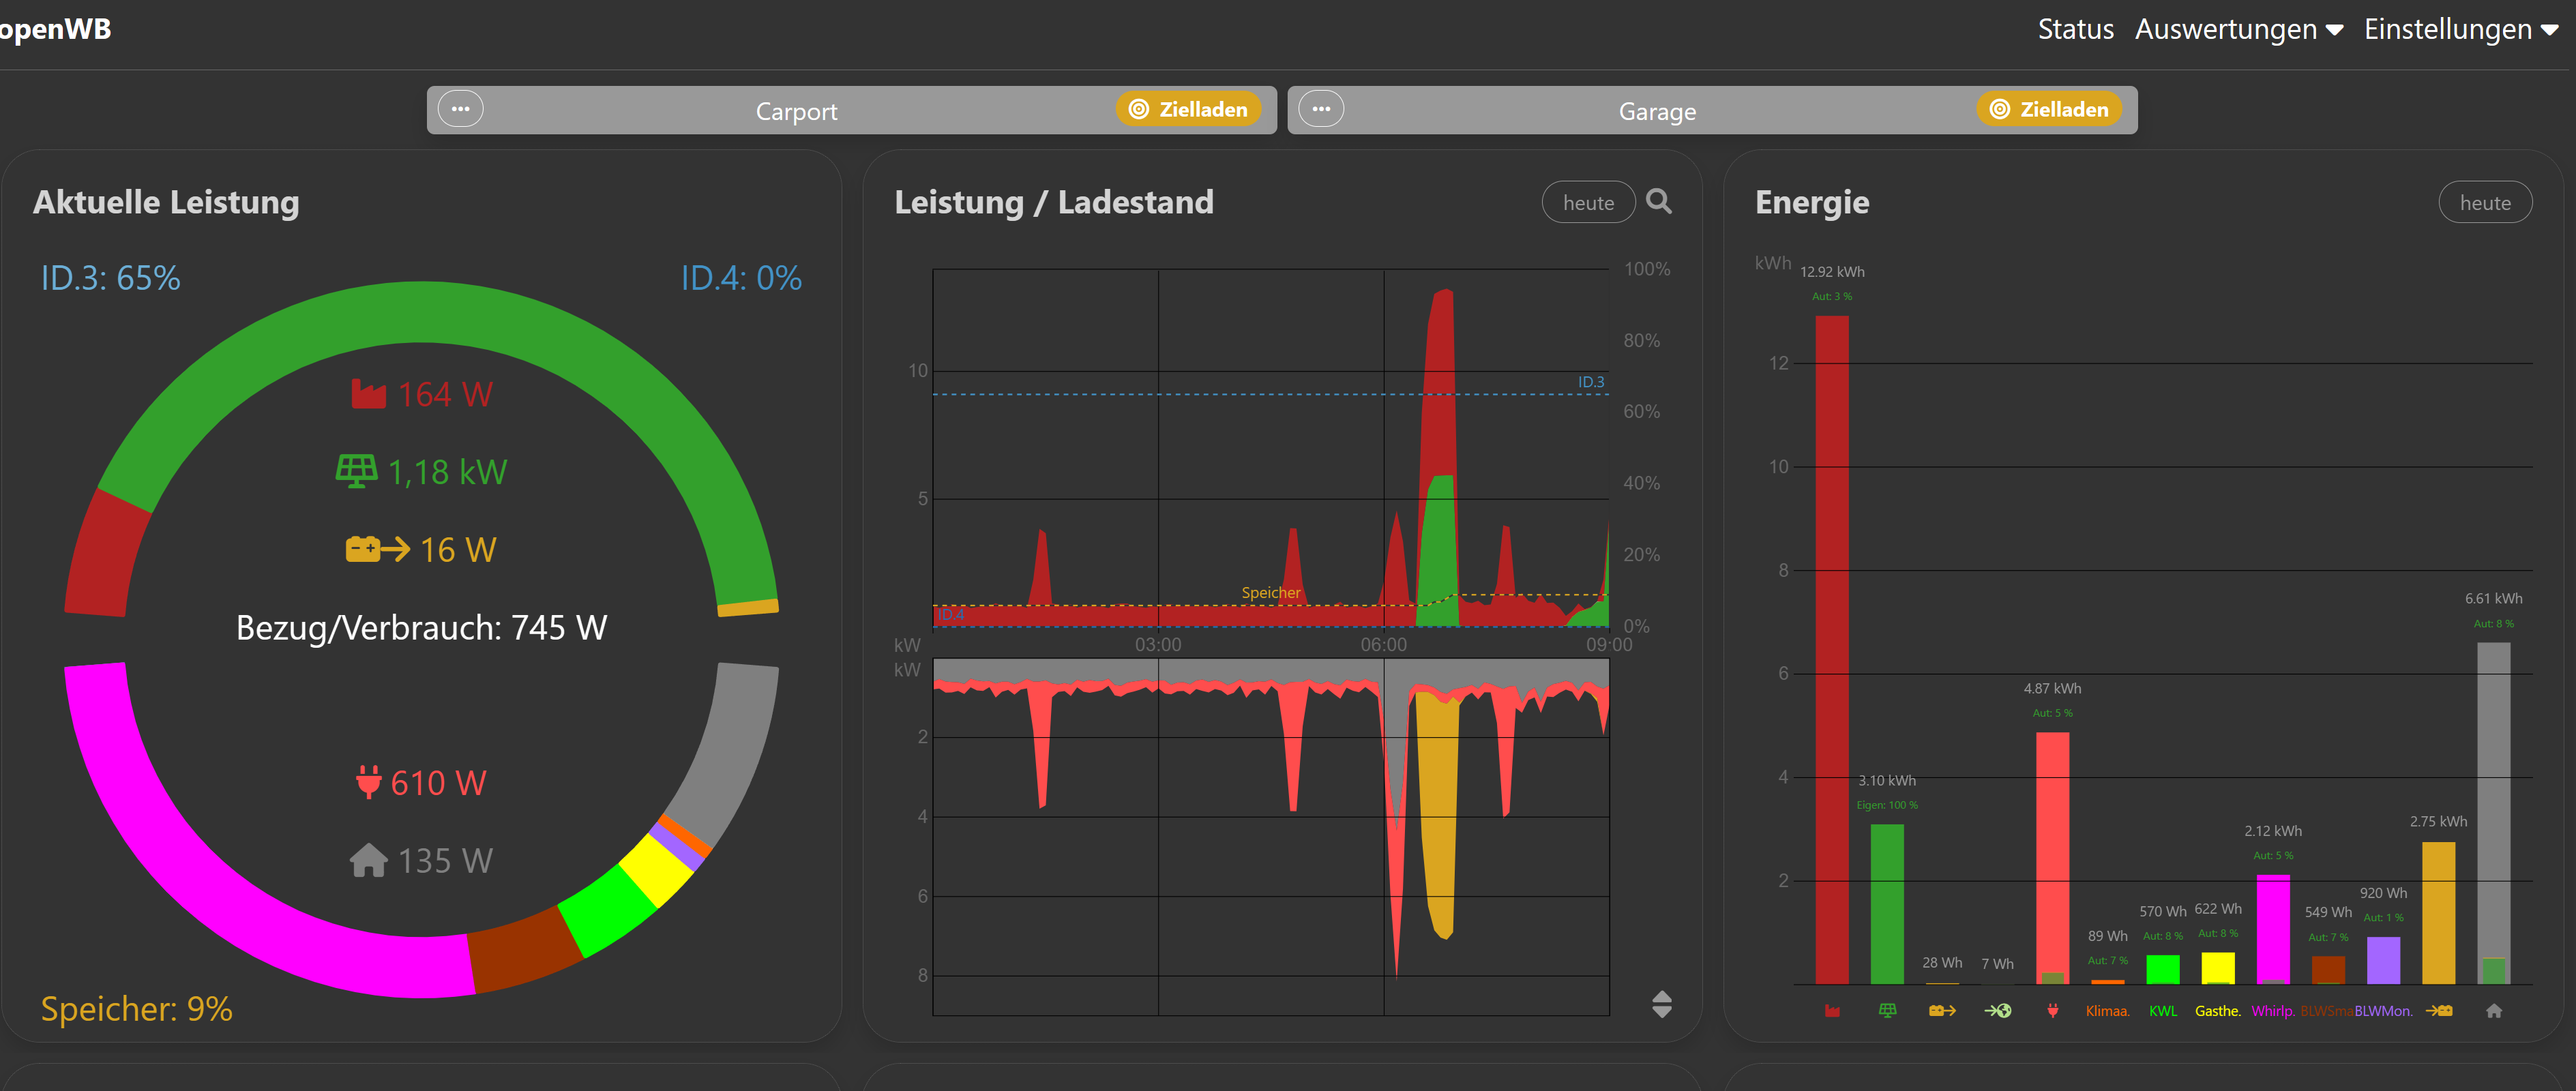Viewport: 2576px width, 1091px height.
Task: Click the house icon under Energie chart
Action: point(2493,1011)
